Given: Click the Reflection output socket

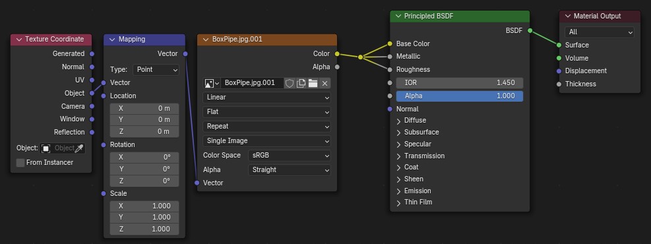Looking at the screenshot, I should point(92,133).
